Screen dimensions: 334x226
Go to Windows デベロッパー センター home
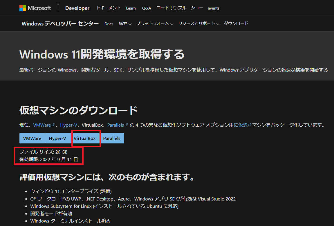click(x=60, y=23)
